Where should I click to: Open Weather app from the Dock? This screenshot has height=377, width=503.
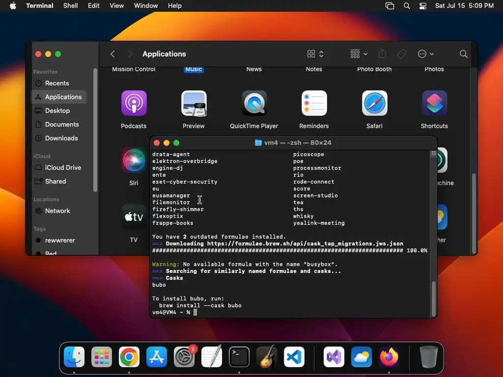pyautogui.click(x=362, y=357)
